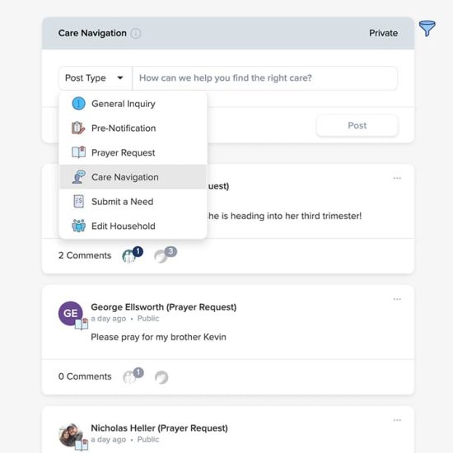This screenshot has height=453, width=453.
Task: Click the Care Navigation speech-bubble icon
Action: click(x=78, y=177)
